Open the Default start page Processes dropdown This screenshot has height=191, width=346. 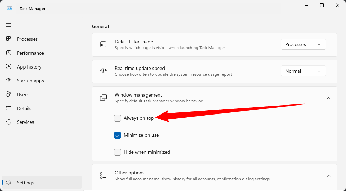303,44
